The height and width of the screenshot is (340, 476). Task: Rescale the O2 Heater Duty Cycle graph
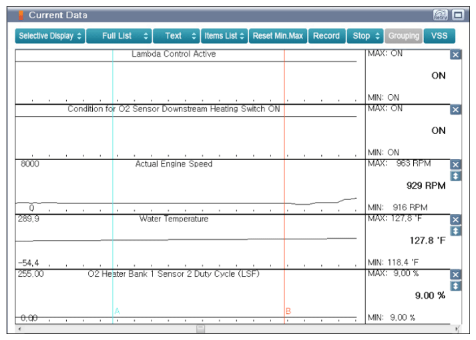pos(455,286)
